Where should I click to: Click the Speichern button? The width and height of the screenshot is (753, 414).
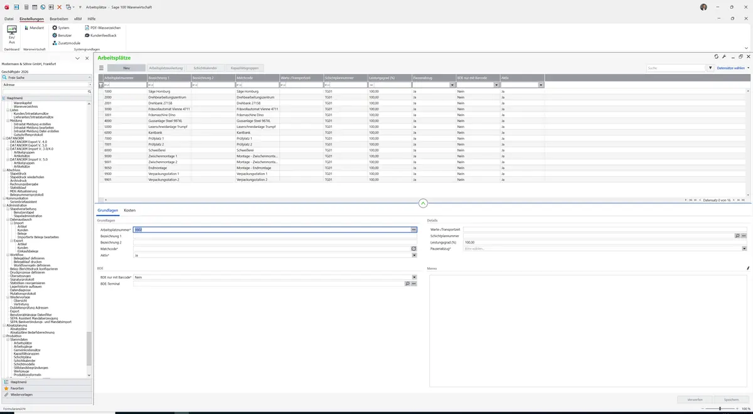[732, 400]
